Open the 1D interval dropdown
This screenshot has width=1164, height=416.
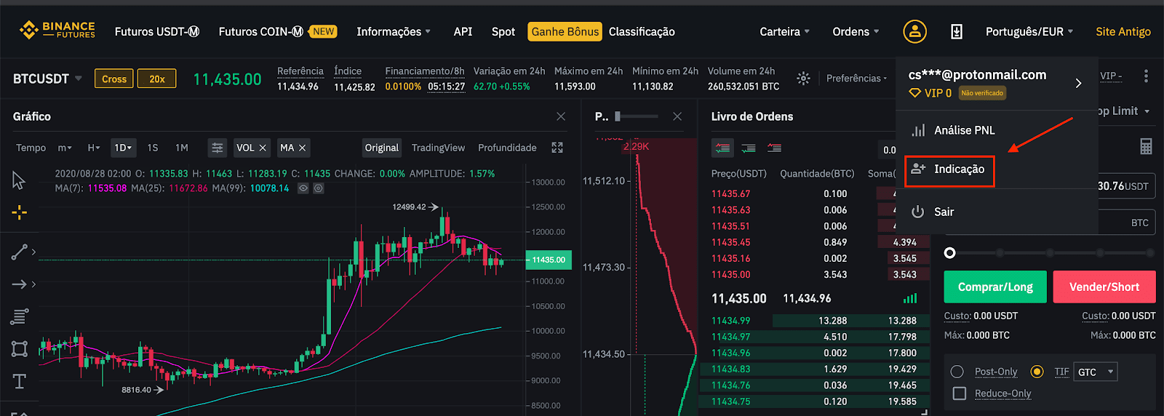(123, 148)
